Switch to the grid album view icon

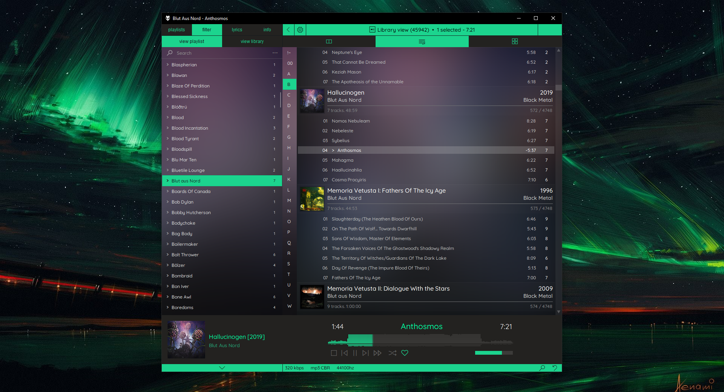[515, 41]
